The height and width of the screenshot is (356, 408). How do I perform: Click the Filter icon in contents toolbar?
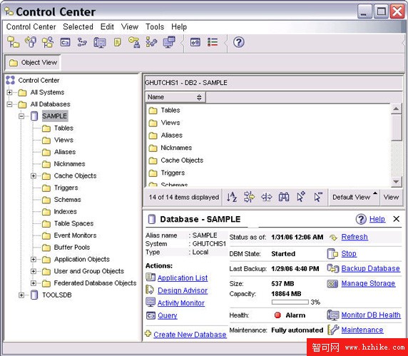249,197
